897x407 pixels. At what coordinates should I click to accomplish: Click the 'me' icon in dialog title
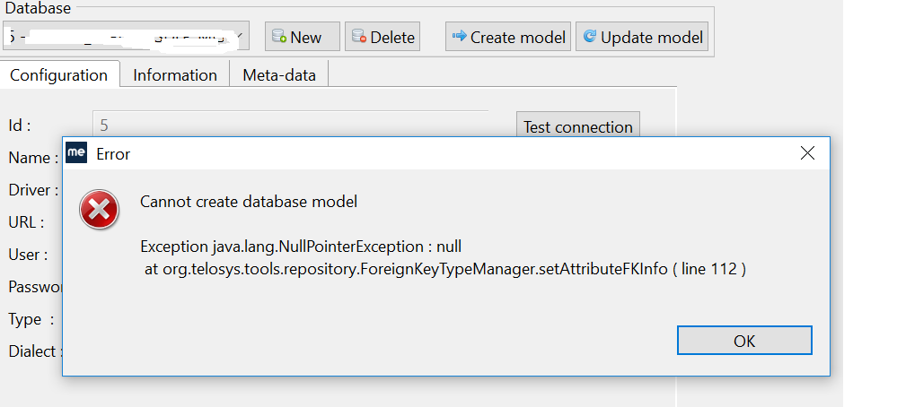tap(77, 153)
